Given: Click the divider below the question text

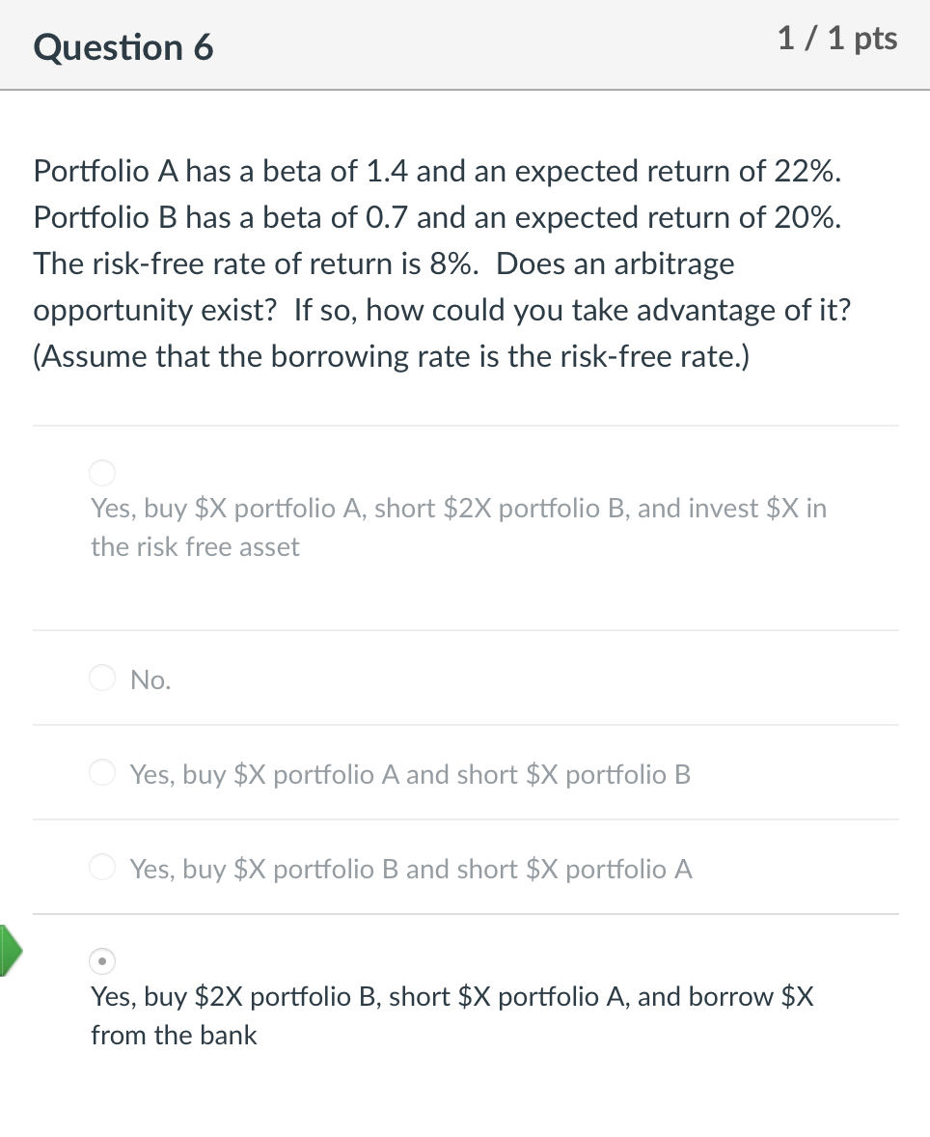Looking at the screenshot, I should tap(466, 426).
